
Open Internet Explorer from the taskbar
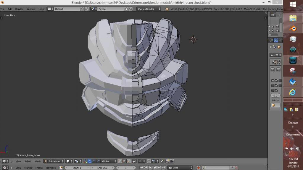click(x=293, y=92)
